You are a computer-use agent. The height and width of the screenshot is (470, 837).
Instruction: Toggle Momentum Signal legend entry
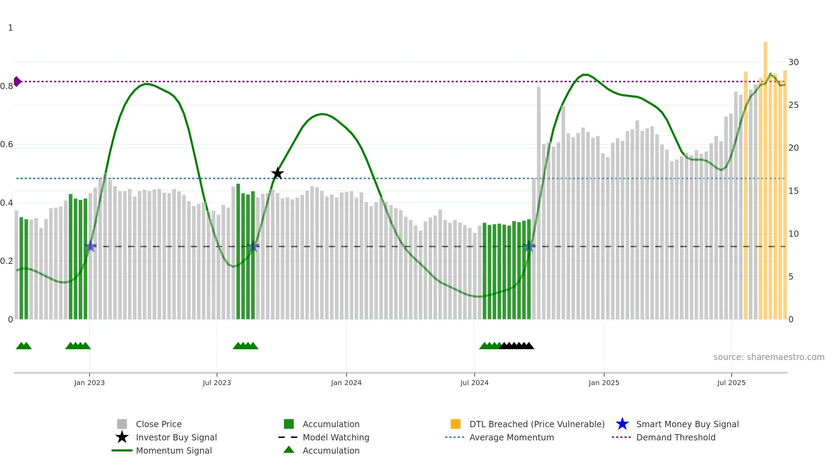pyautogui.click(x=174, y=451)
